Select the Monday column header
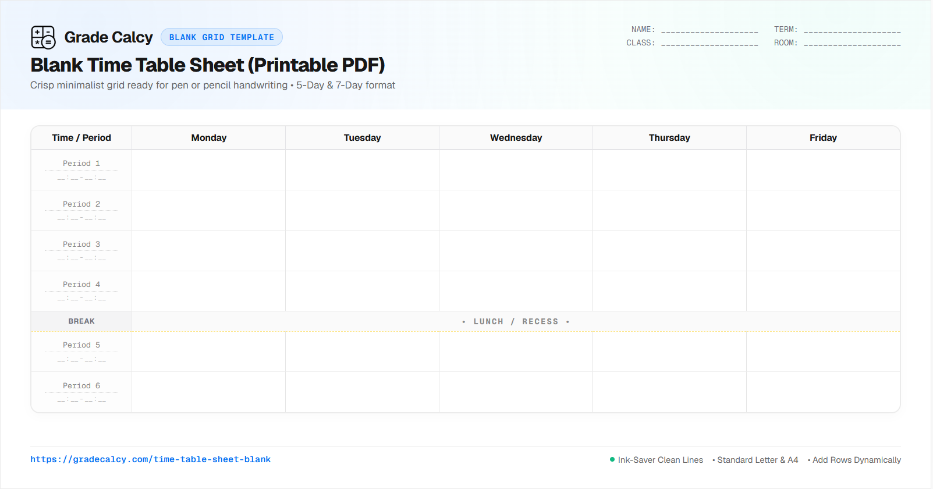Screen dimensions: 933x489 tap(209, 138)
